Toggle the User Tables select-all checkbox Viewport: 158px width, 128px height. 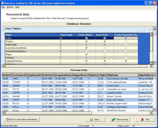[150, 30]
